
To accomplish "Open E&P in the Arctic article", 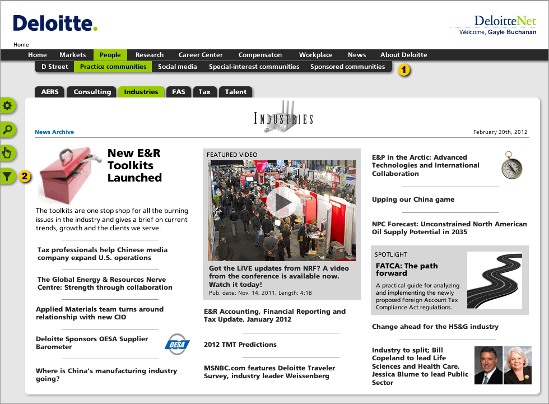I will 425,165.
